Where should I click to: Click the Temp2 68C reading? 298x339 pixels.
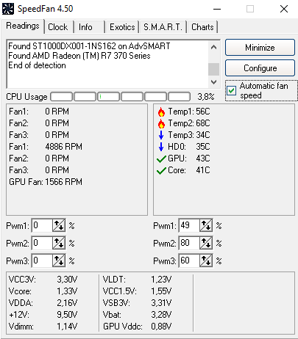pos(189,123)
